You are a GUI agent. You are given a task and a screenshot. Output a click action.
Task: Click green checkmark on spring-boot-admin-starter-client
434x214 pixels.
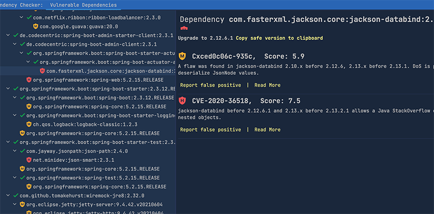(16, 35)
